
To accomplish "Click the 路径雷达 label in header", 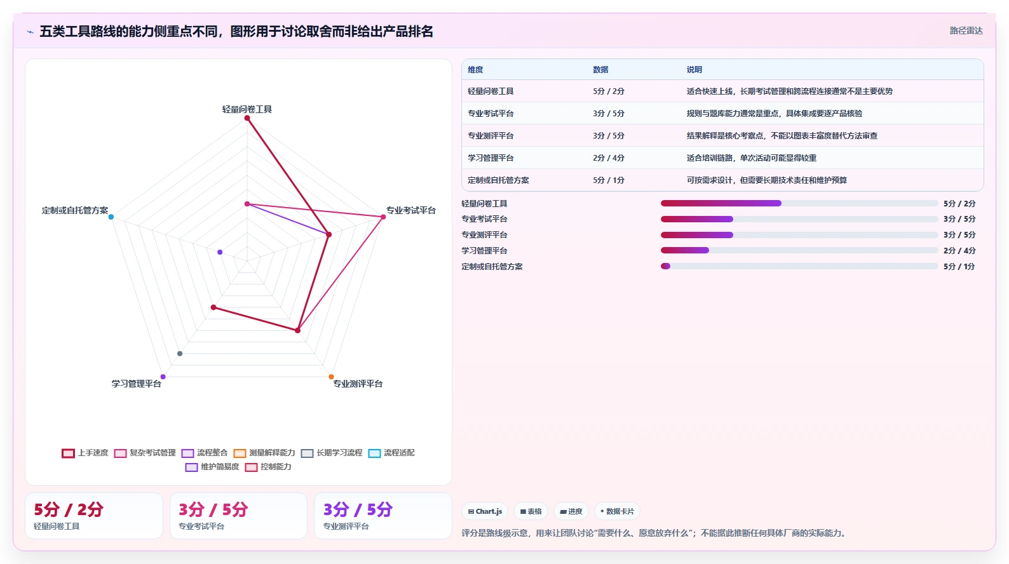I will (x=966, y=30).
